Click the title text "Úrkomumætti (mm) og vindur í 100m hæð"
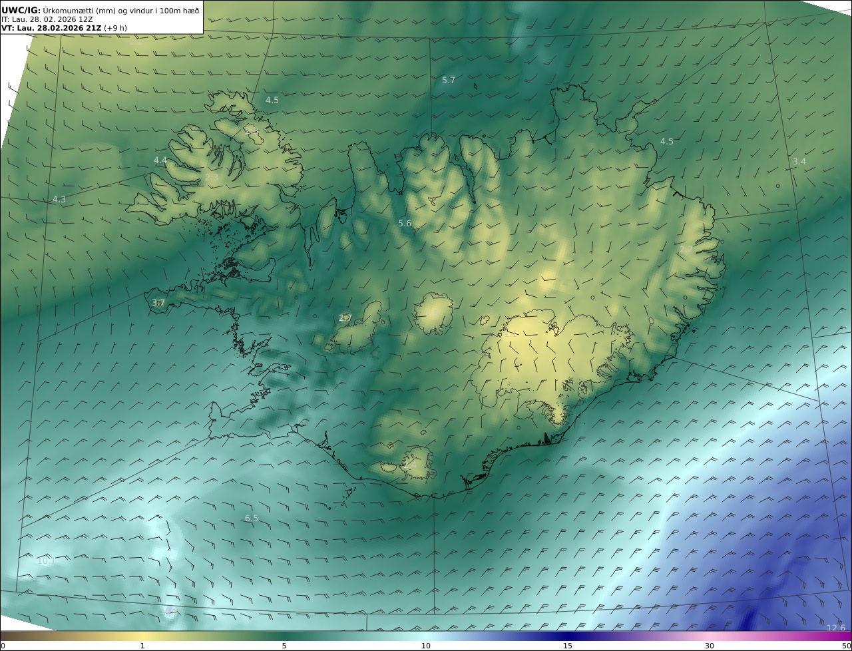 pyautogui.click(x=120, y=10)
